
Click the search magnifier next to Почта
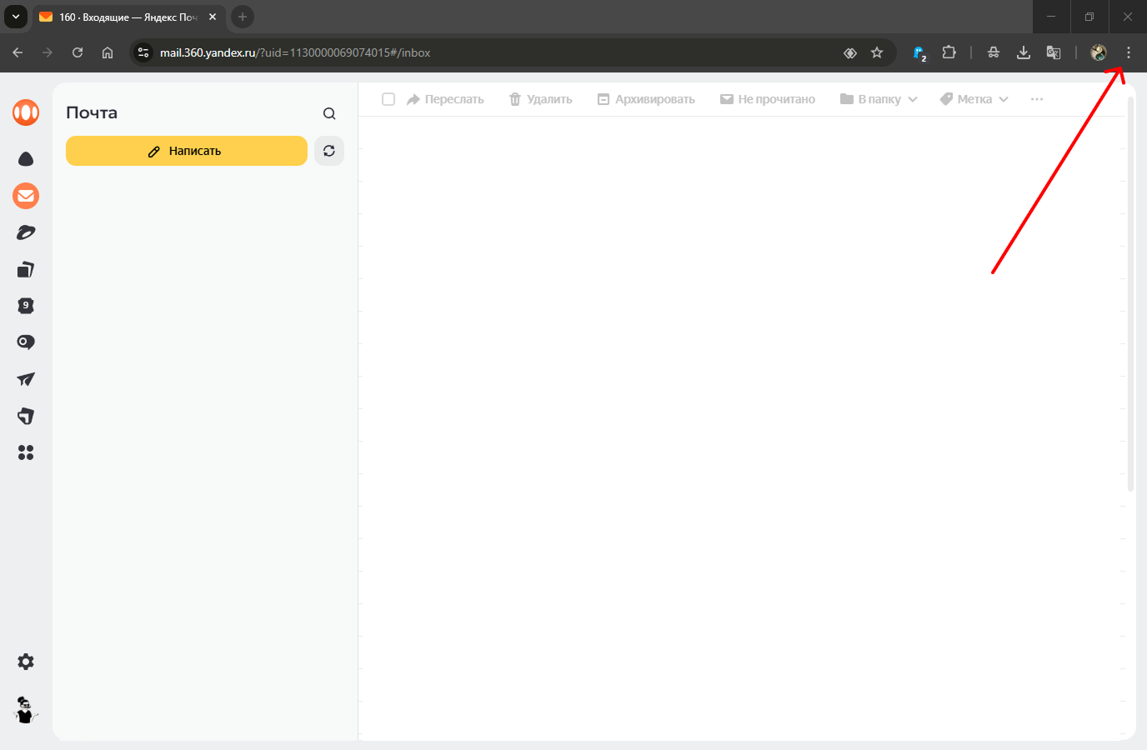329,113
